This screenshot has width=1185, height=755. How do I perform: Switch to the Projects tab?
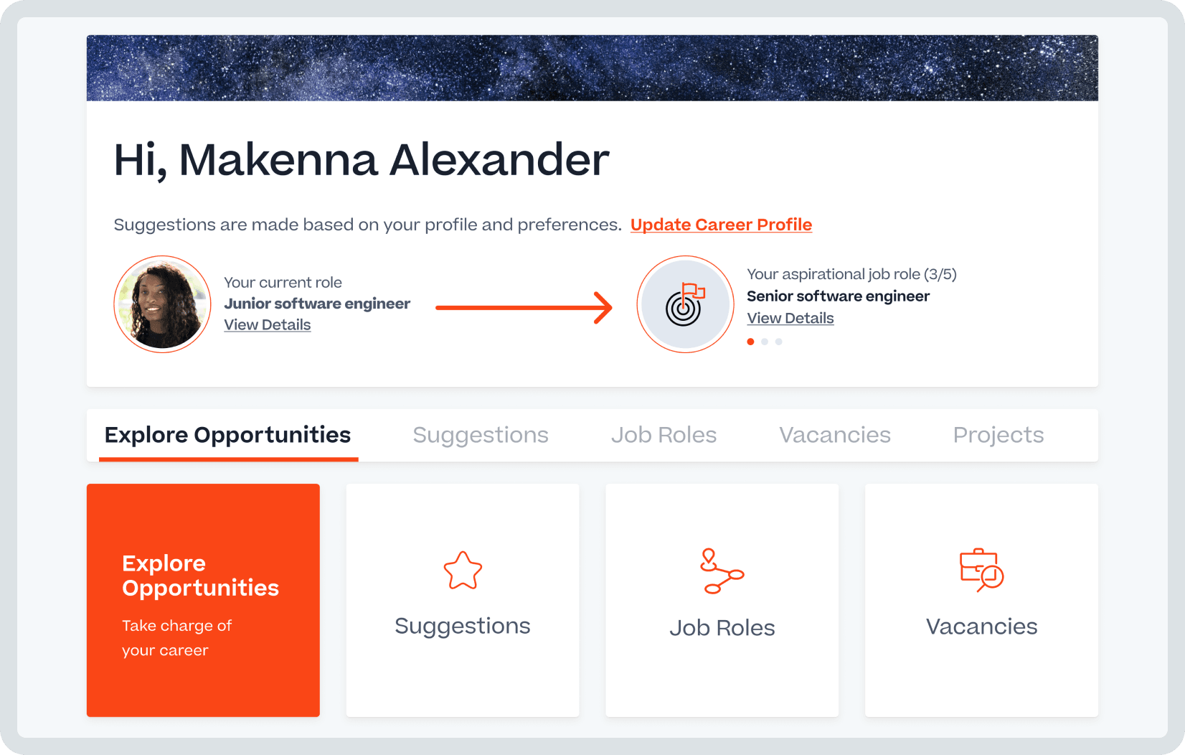[998, 435]
